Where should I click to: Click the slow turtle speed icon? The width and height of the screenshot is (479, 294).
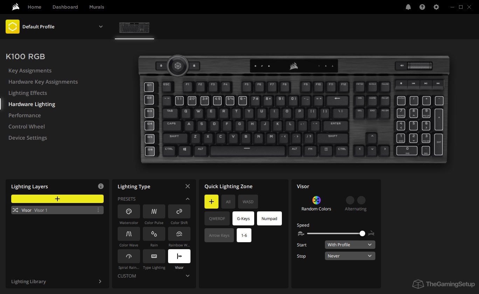300,233
